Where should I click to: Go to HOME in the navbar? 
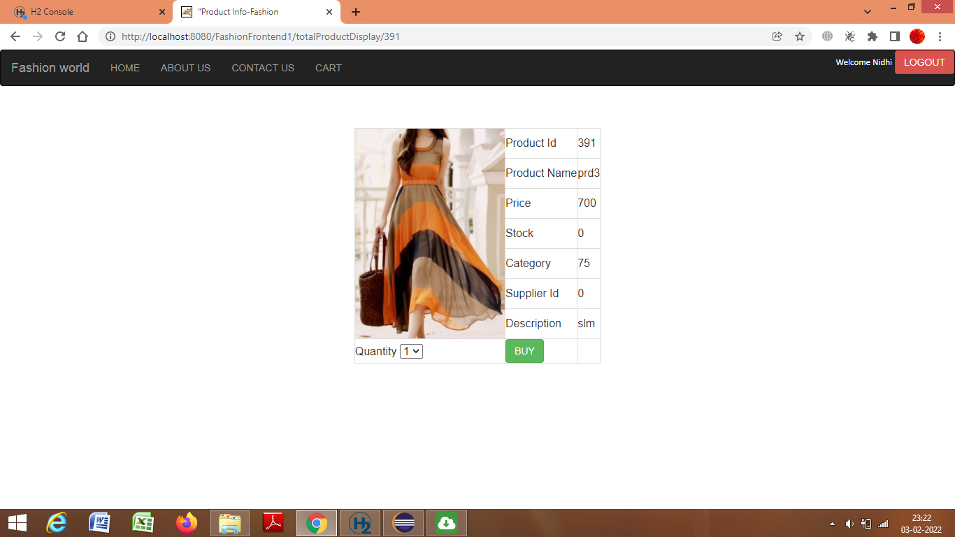coord(125,68)
